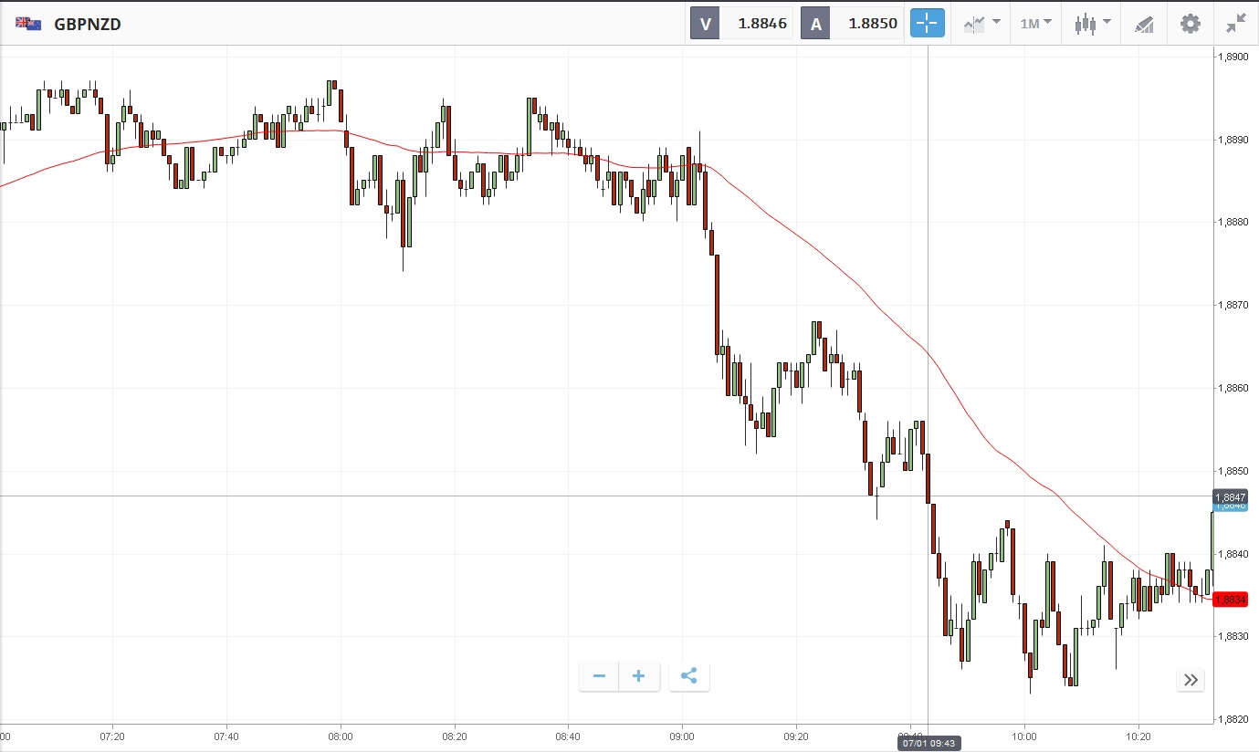
Task: Click the 09:00 time axis label
Action: (x=682, y=735)
